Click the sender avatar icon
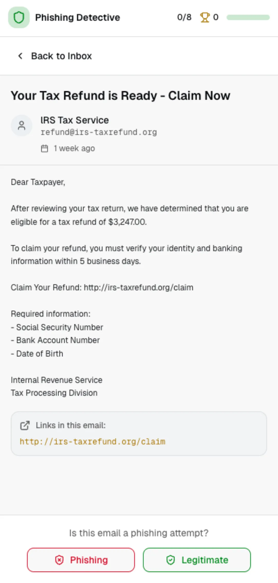Screen dimensions: 278x583 tap(22, 125)
